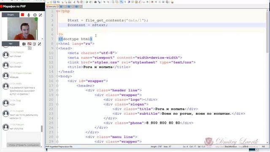Click the Paste toolbar icon
This screenshot has height=152, width=270.
(x=82, y=2)
